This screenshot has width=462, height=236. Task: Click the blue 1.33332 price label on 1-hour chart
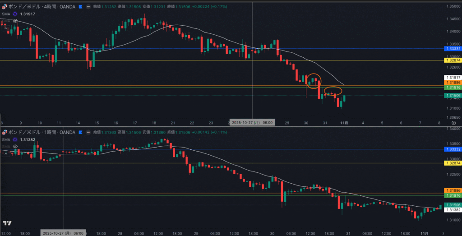click(x=452, y=149)
